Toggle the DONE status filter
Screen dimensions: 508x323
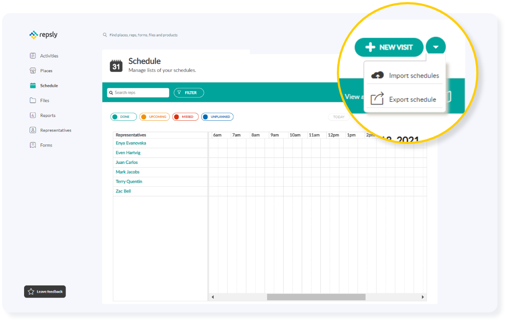pos(123,117)
